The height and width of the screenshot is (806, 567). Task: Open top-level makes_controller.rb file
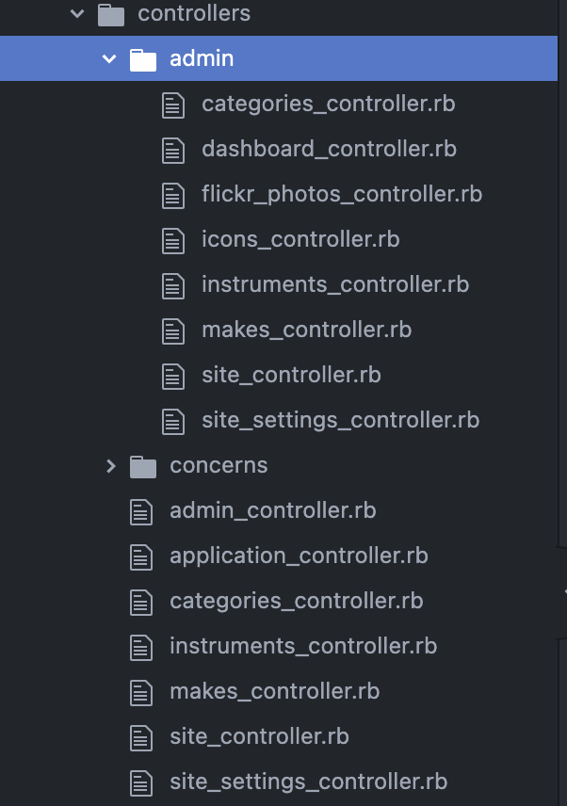tap(274, 691)
